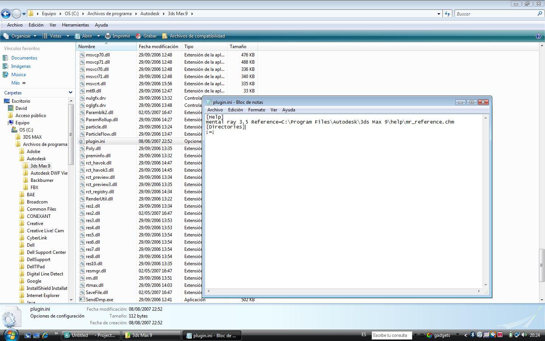Open the Herramientas menu in Explorer

pyautogui.click(x=75, y=25)
